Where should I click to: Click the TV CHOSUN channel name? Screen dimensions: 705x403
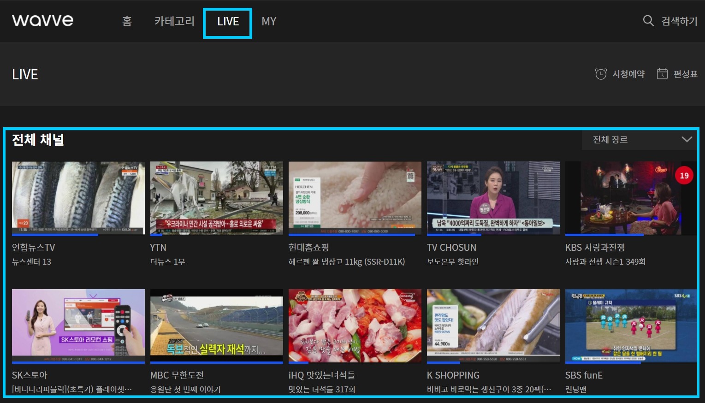(x=451, y=248)
